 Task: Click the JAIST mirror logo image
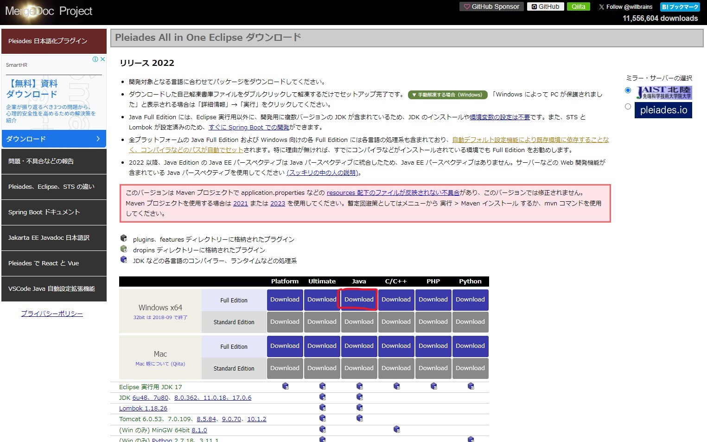coord(663,92)
